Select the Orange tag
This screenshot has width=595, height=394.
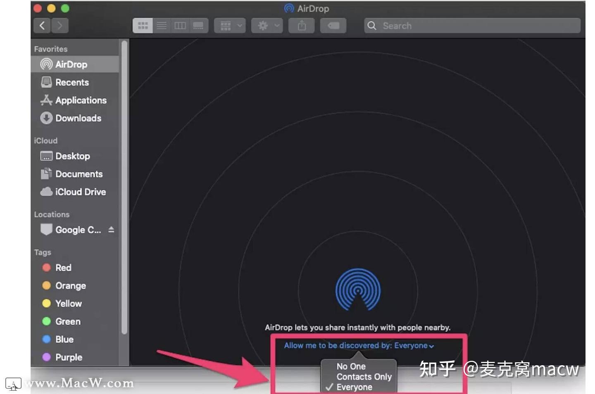coord(75,286)
